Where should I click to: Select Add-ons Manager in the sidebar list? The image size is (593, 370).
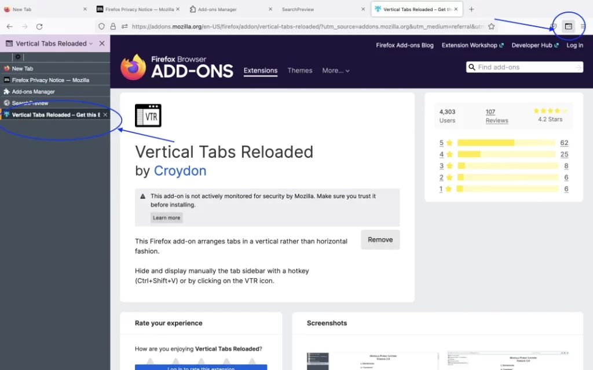[x=55, y=91]
